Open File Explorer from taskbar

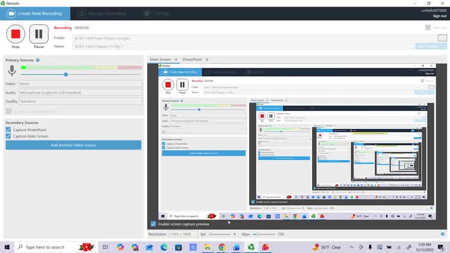click(207, 248)
